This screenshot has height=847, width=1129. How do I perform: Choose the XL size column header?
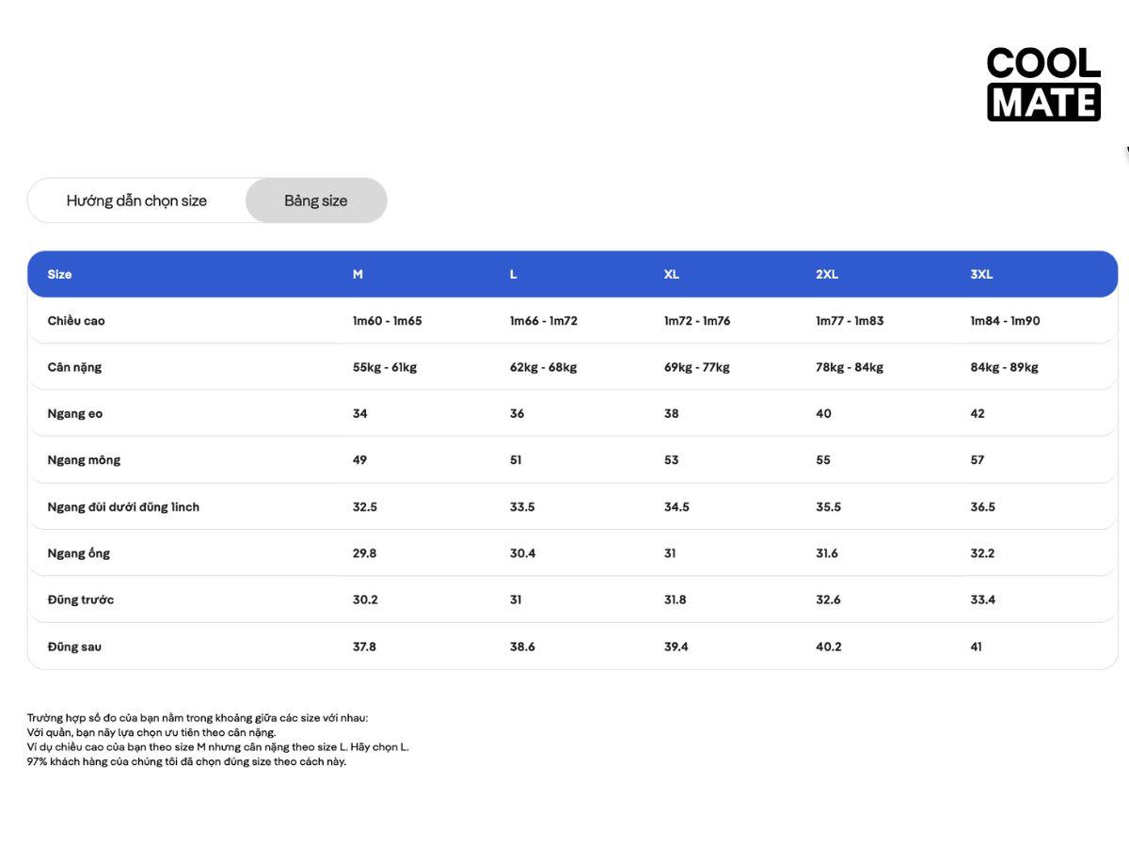click(671, 274)
